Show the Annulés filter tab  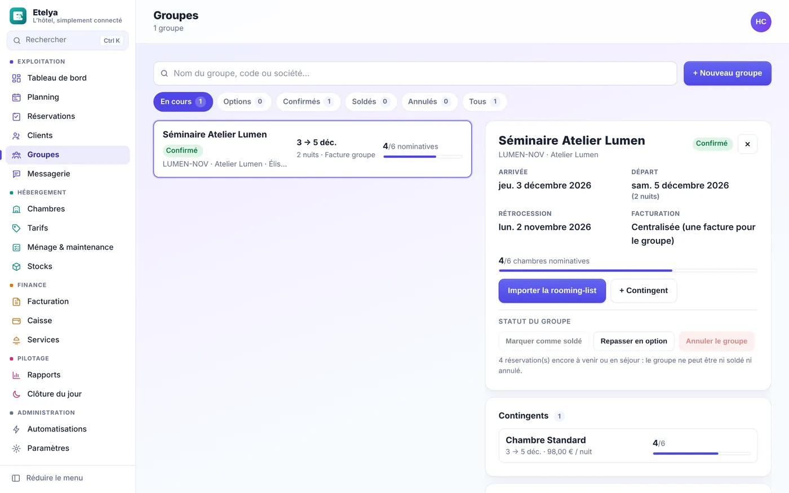429,101
